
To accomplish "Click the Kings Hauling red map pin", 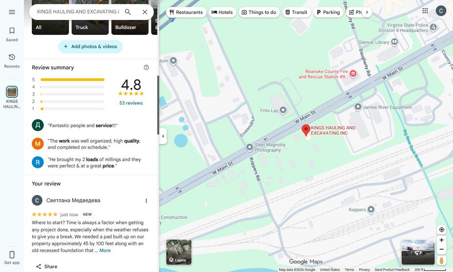I will coord(306,130).
